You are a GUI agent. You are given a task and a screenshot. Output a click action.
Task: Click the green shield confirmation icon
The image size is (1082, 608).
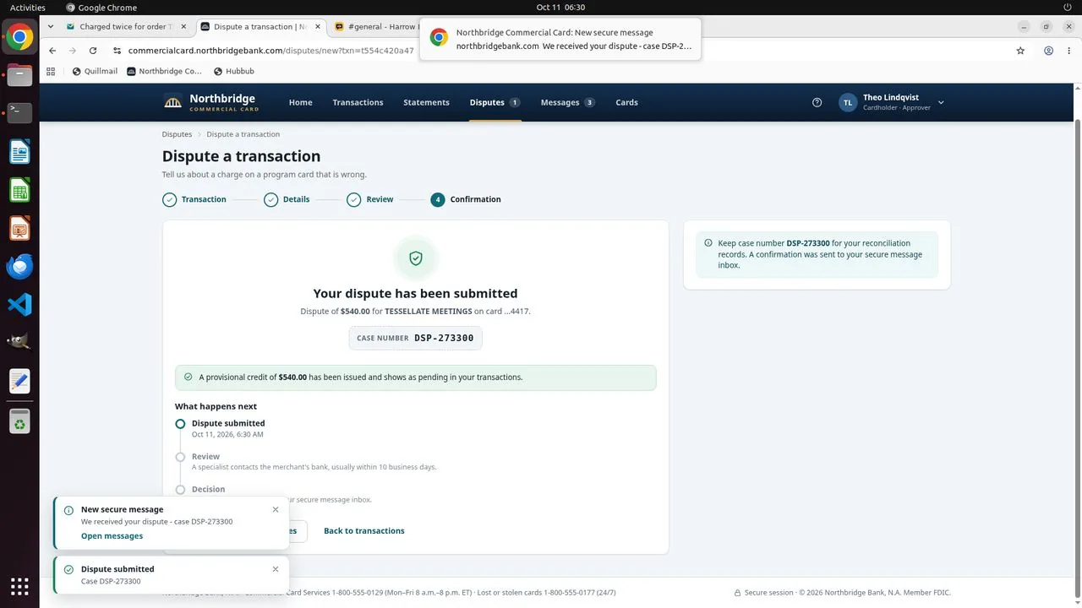click(x=416, y=258)
